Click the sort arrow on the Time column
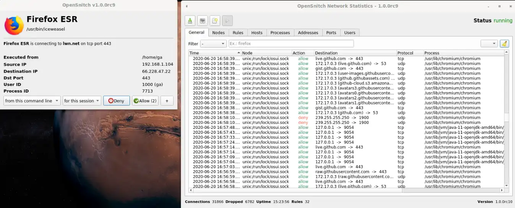This screenshot has width=515, height=208. pos(239,53)
